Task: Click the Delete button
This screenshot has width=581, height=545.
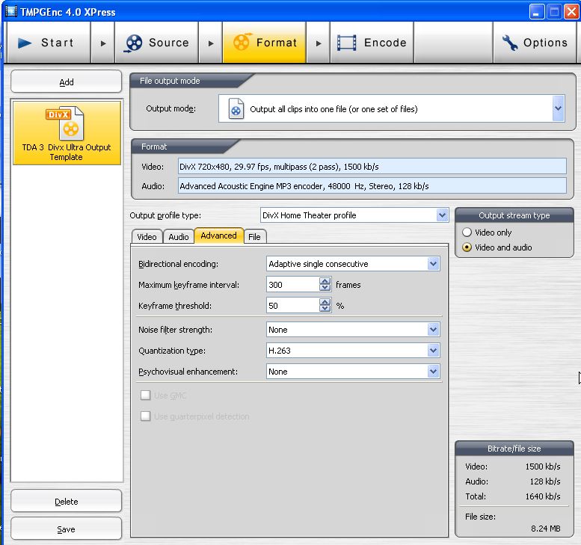Action: click(67, 502)
